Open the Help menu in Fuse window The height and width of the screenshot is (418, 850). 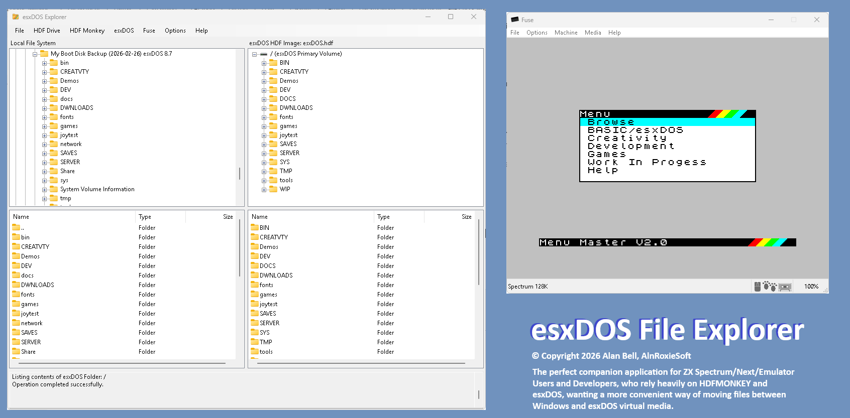pos(614,33)
